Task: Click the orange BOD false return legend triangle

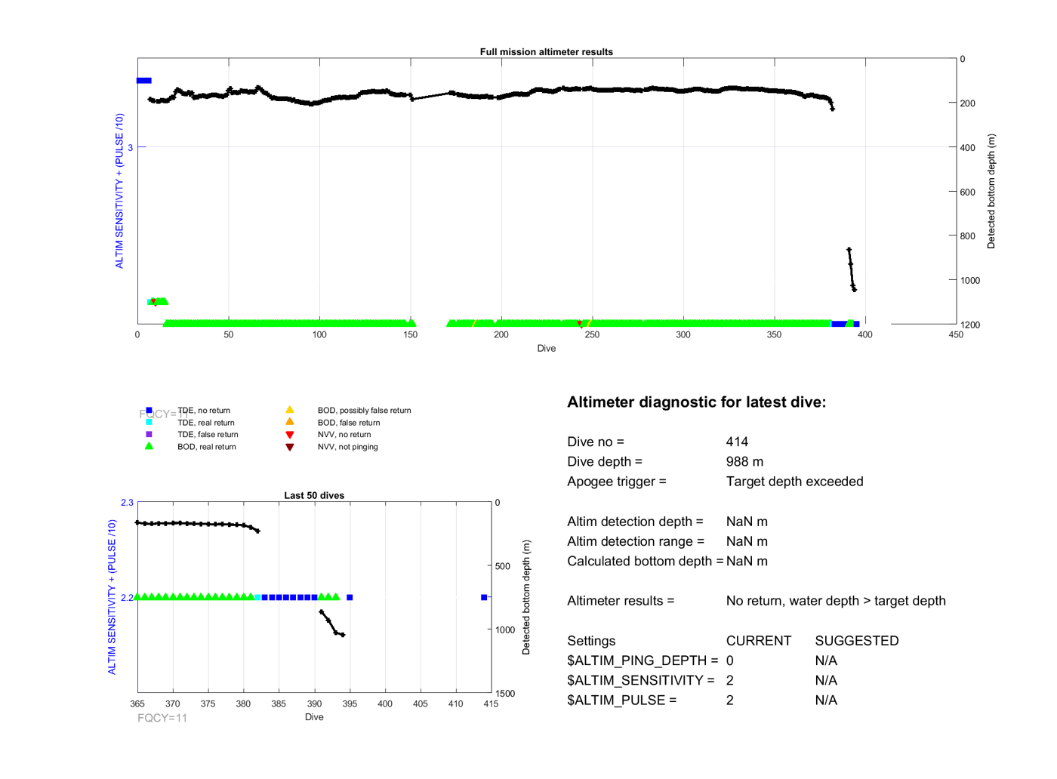Action: (x=289, y=422)
